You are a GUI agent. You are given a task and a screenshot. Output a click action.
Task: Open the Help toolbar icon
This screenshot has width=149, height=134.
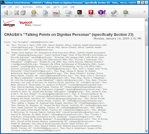point(91,13)
